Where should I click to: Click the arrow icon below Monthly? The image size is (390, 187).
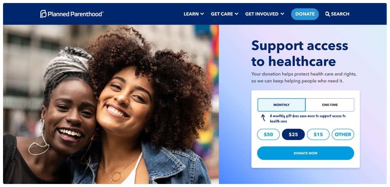pyautogui.click(x=263, y=118)
